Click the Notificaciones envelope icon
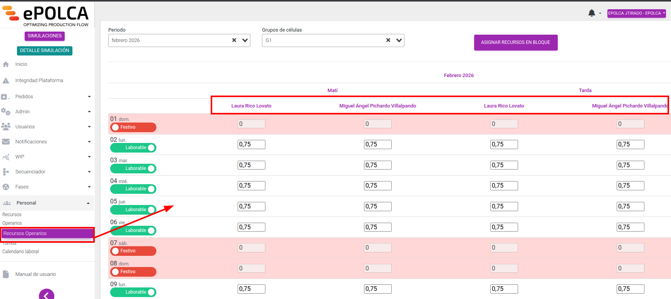 pyautogui.click(x=6, y=141)
